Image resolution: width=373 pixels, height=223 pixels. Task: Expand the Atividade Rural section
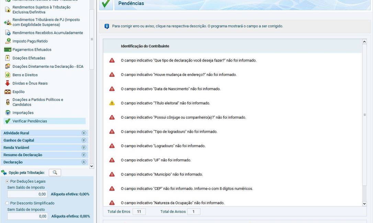click(83, 133)
